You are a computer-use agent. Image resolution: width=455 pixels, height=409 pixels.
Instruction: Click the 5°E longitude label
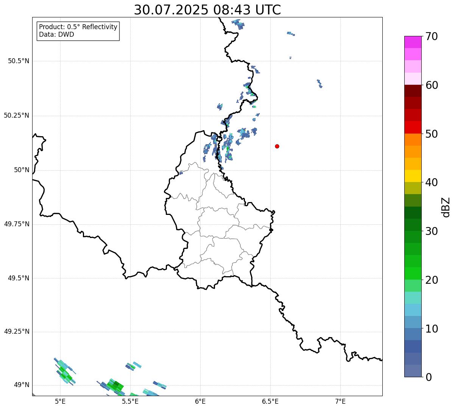[x=60, y=401]
